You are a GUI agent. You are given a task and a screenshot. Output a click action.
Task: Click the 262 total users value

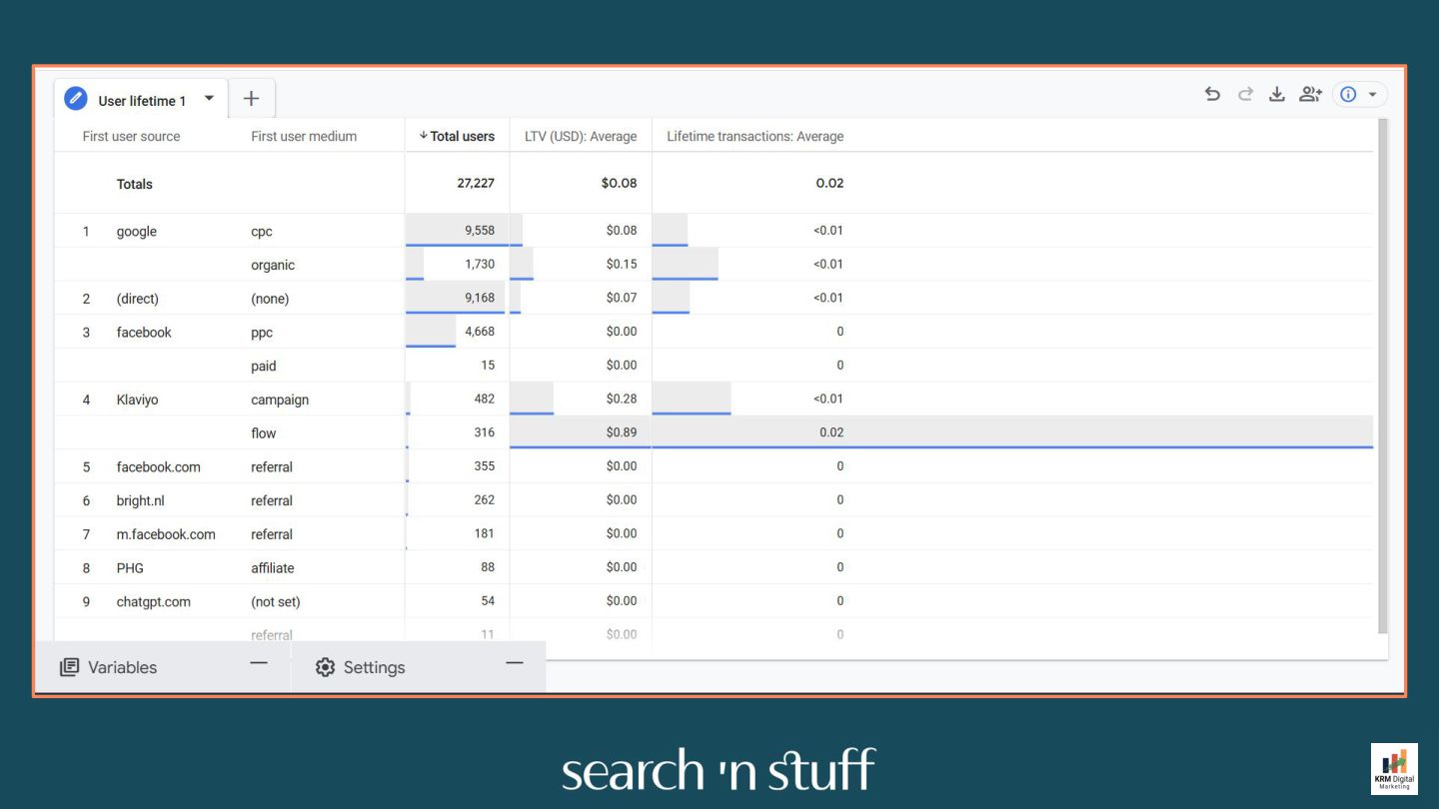[x=485, y=499]
